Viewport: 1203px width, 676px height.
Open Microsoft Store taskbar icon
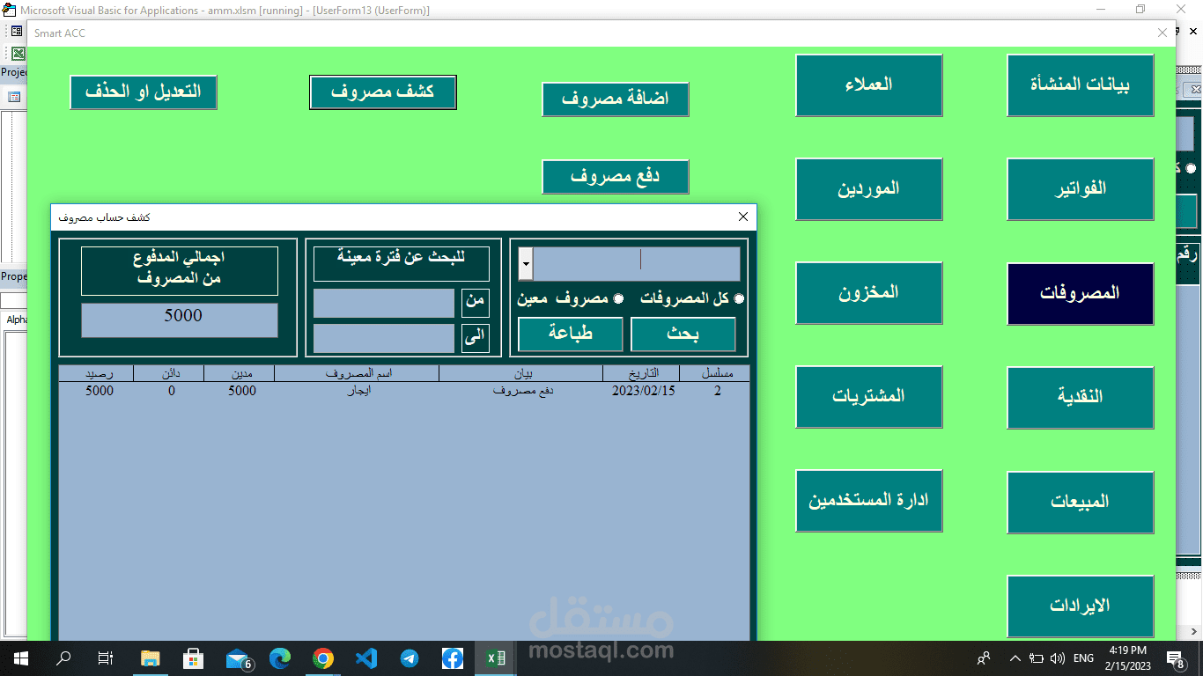pos(194,658)
